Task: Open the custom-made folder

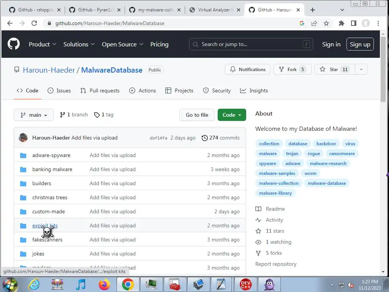Action: click(49, 211)
